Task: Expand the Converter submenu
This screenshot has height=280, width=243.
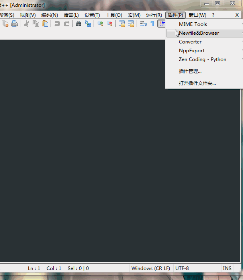Action: click(204, 42)
